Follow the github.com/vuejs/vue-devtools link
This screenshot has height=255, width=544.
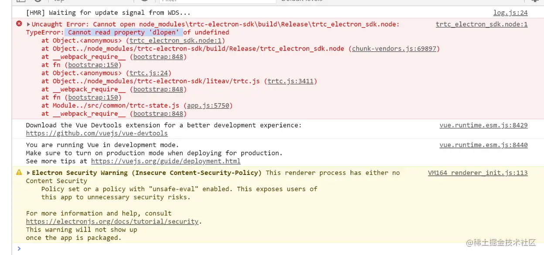point(97,134)
